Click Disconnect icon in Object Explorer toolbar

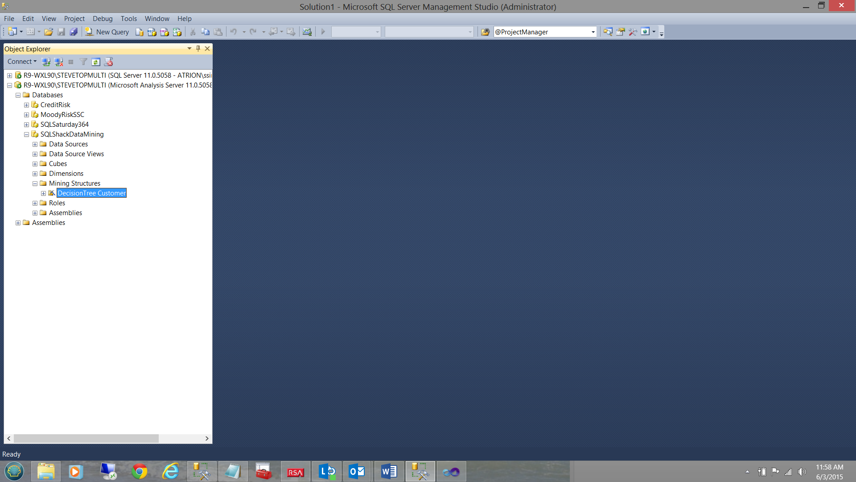click(58, 62)
